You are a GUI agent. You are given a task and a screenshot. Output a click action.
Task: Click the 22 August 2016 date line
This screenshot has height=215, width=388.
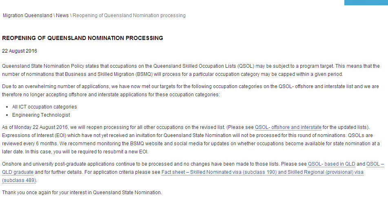[x=20, y=51]
